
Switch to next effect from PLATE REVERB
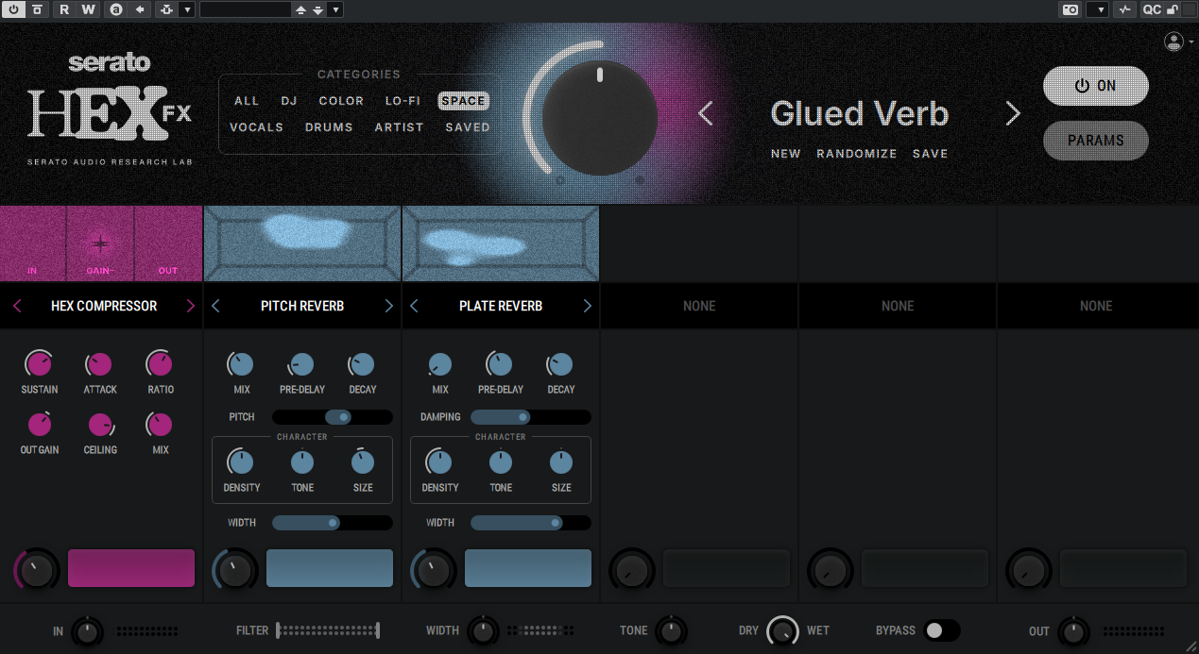(x=587, y=306)
